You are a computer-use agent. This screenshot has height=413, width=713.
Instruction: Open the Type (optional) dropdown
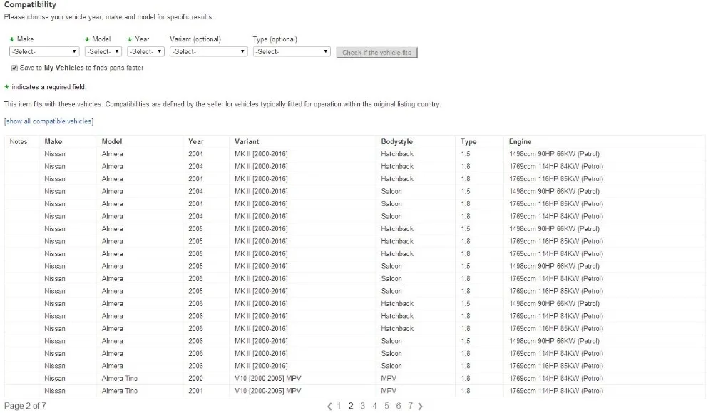292,52
